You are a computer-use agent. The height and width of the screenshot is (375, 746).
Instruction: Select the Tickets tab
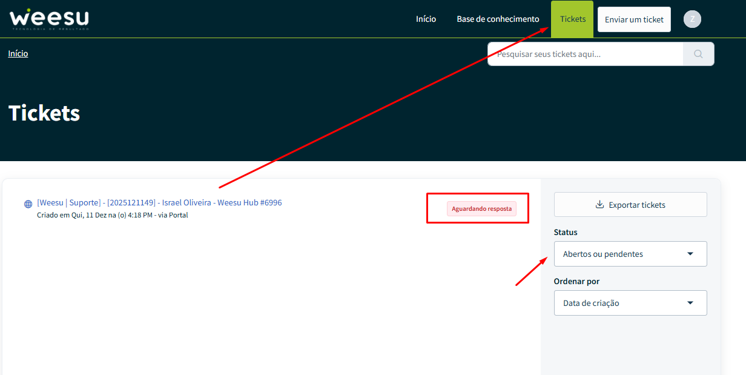572,19
